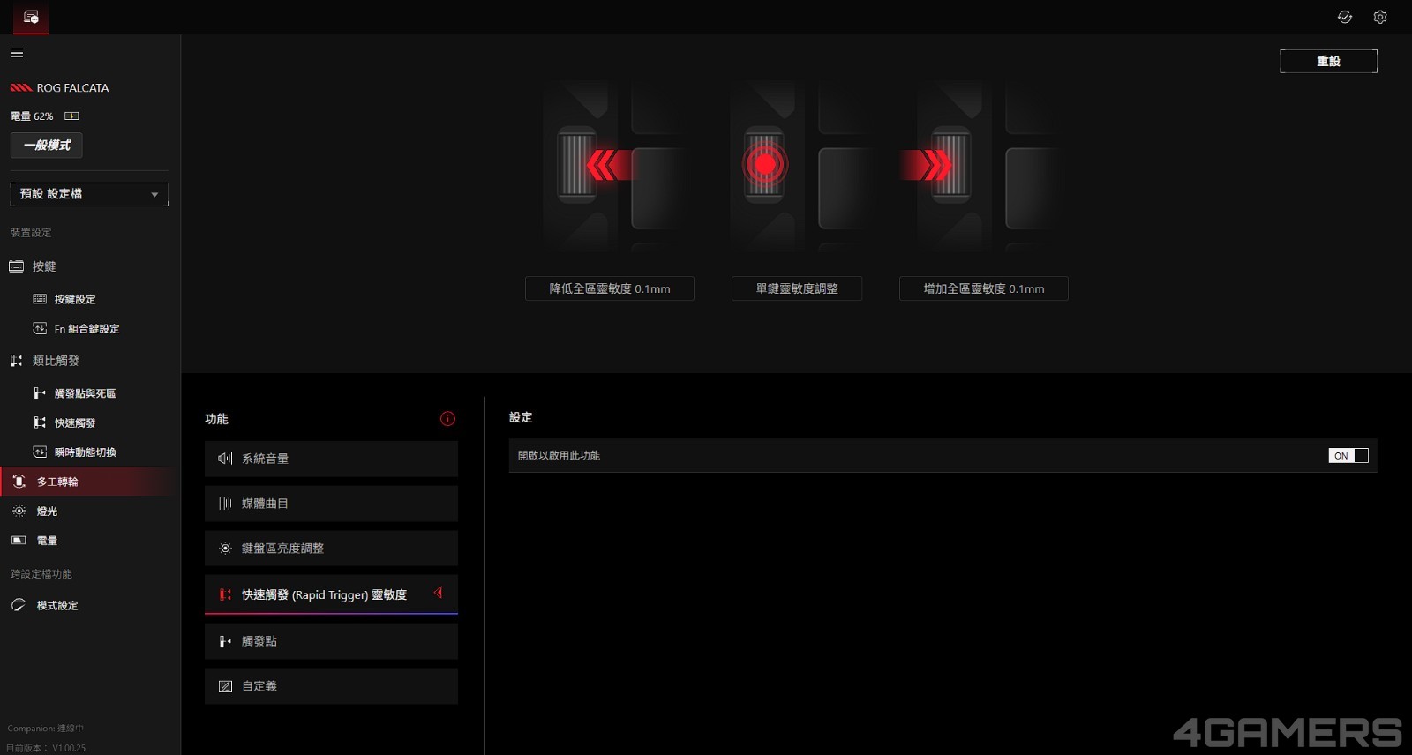Click the ROG logo beside ROG FALCATA
Viewport: 1412px width, 755px height.
click(21, 88)
